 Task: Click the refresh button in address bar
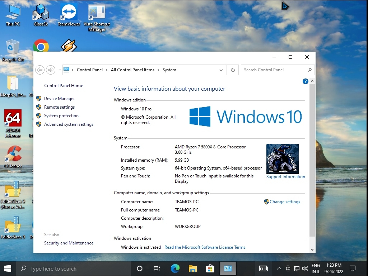click(x=233, y=70)
